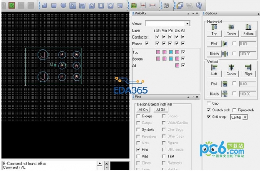This screenshot has height=171, width=260.
Task: Expand the Grid snap Center dropdown
Action: pos(245,117)
